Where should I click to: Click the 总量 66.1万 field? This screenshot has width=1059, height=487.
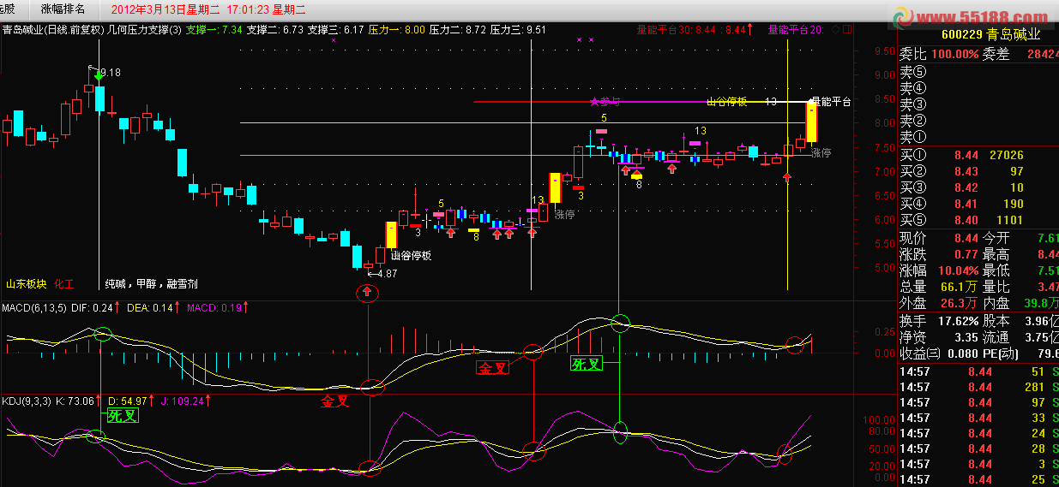coord(939,287)
